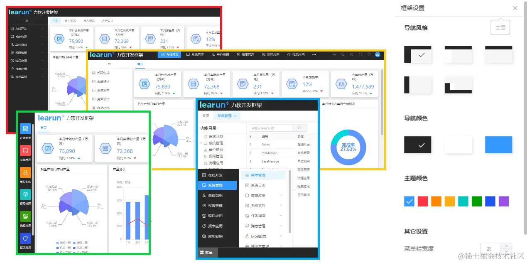
Task: Open 系统管理 red icon in green-bordered window sidebar
Action: point(25,151)
